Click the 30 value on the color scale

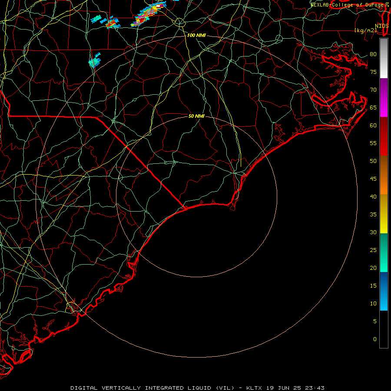373,232
